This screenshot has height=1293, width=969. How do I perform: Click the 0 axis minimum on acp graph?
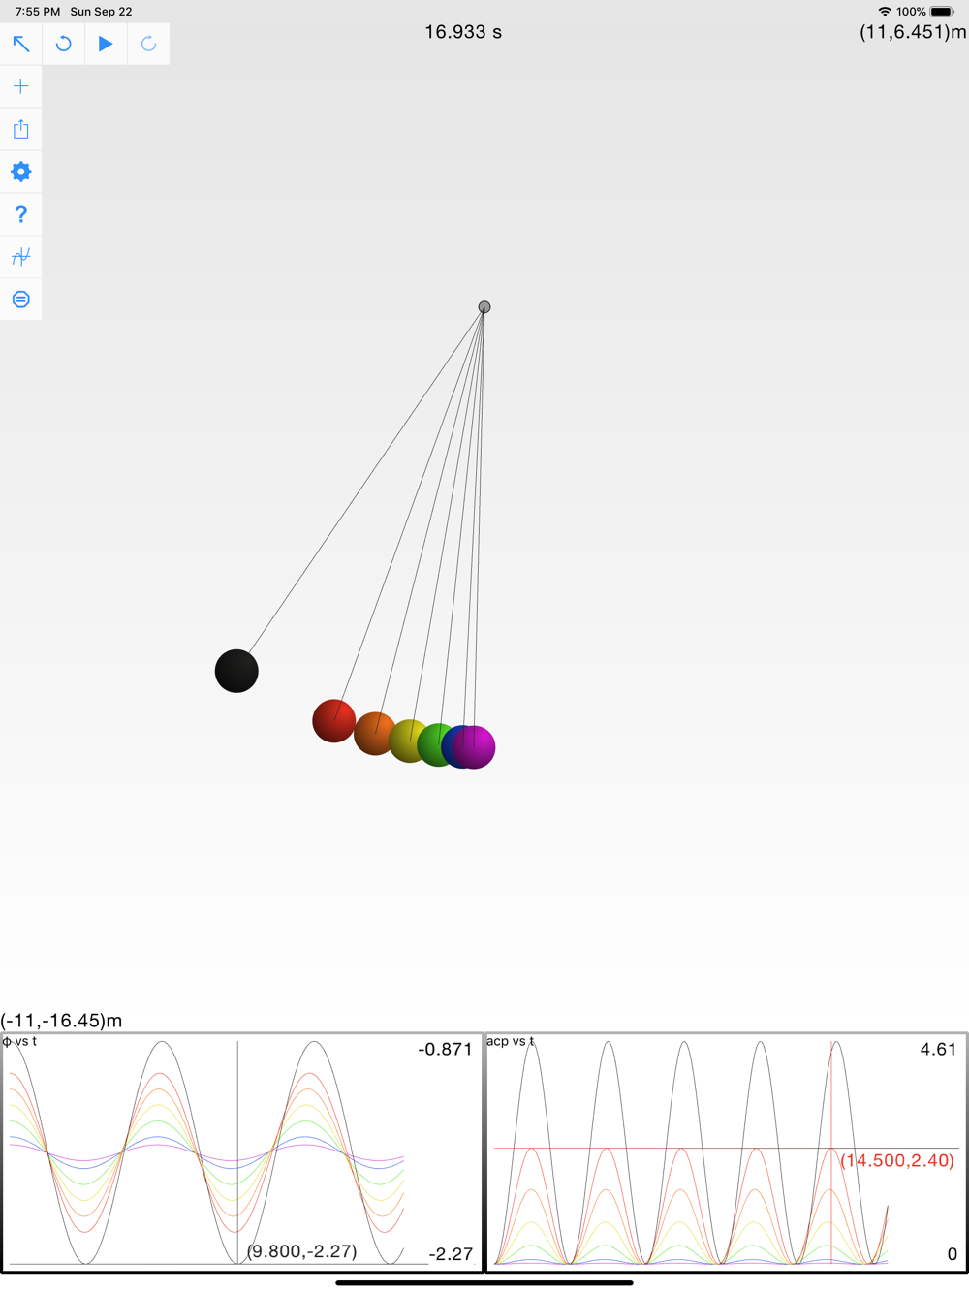[x=952, y=1254]
